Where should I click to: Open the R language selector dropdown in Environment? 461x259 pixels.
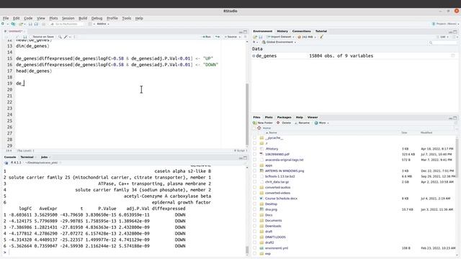click(255, 42)
